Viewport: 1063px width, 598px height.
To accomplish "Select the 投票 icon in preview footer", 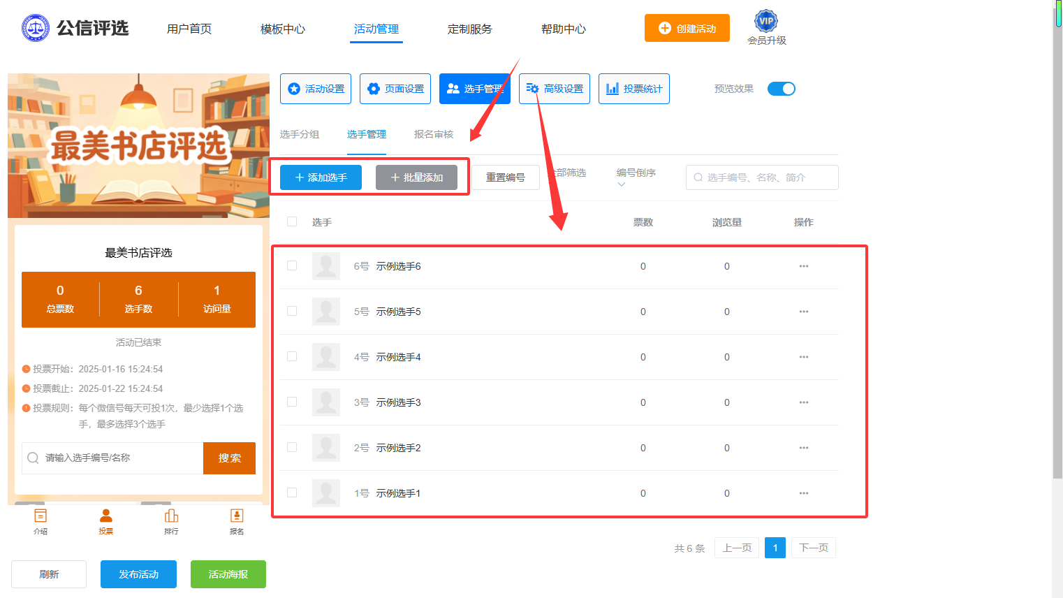I will pyautogui.click(x=106, y=516).
